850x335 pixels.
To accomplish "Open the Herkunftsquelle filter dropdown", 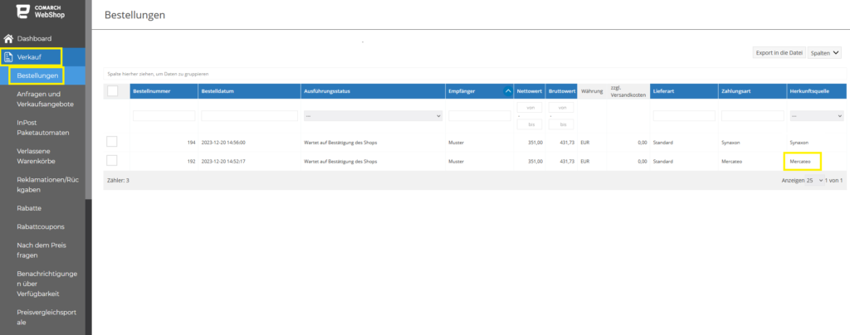I will [817, 116].
